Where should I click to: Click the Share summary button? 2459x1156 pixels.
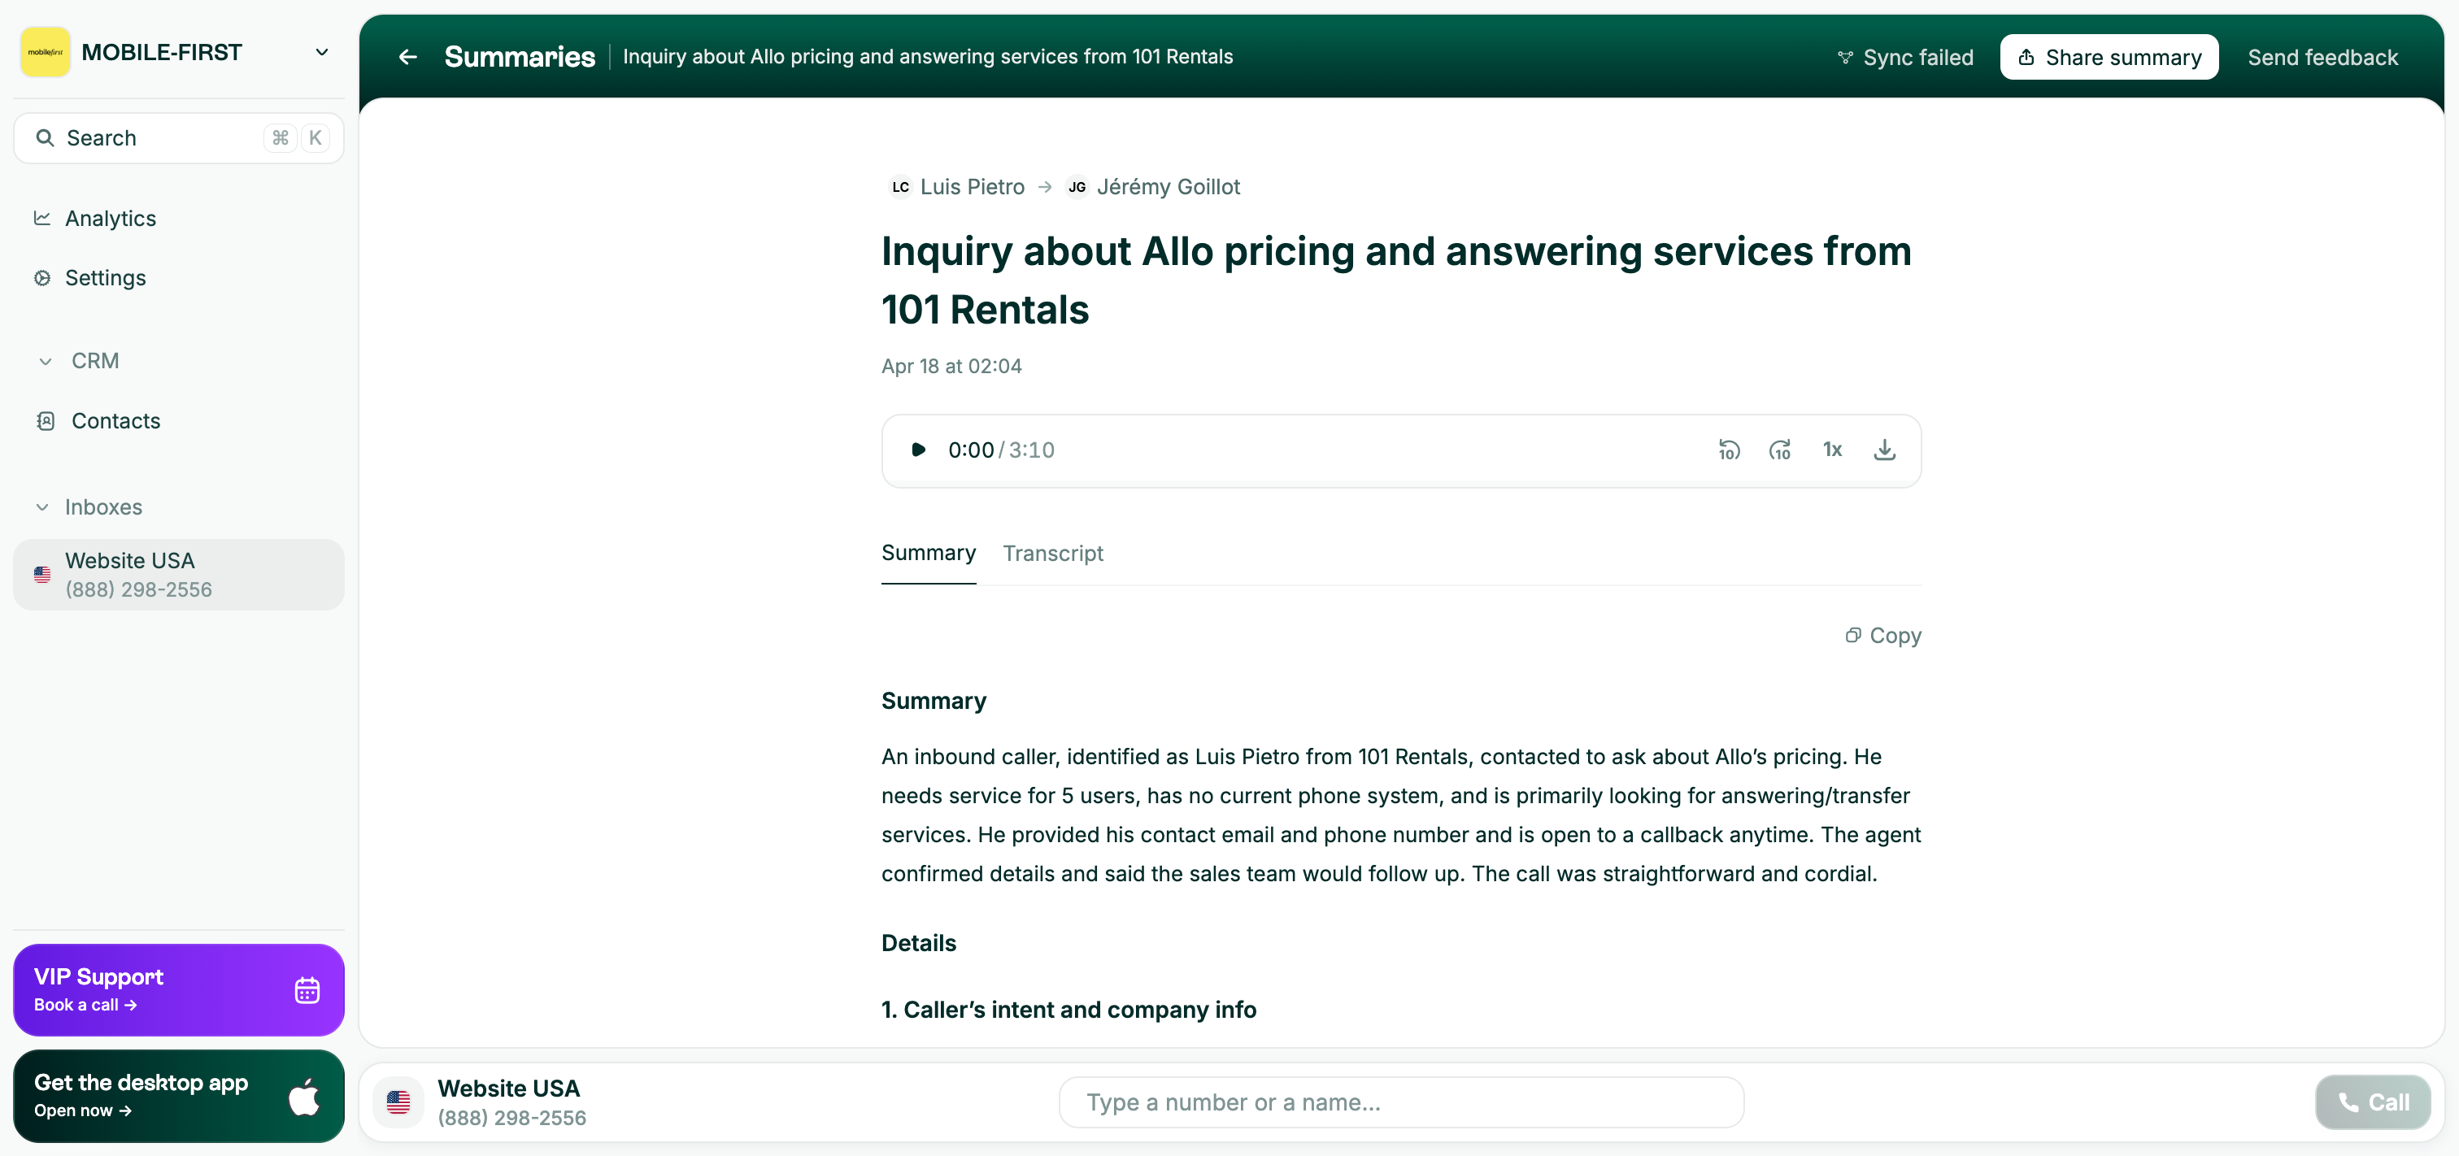(2109, 57)
